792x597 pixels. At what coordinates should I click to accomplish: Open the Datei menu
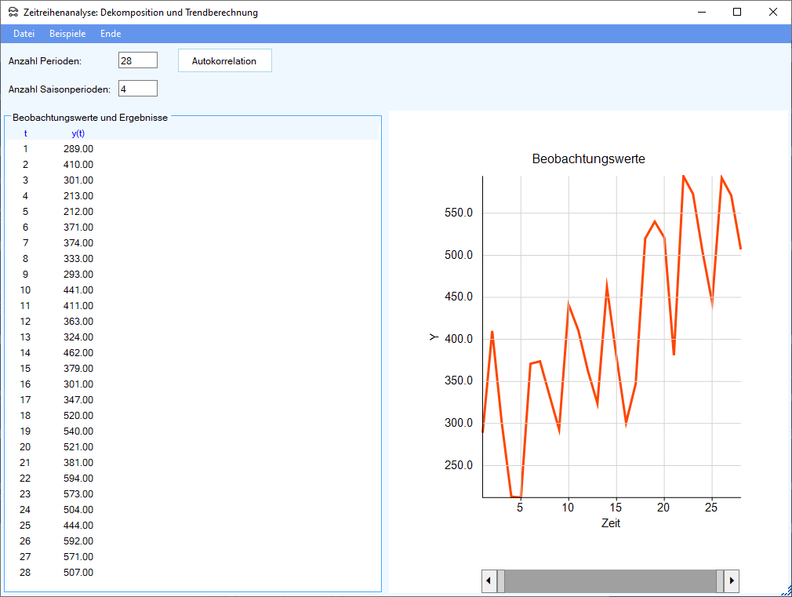coord(24,34)
